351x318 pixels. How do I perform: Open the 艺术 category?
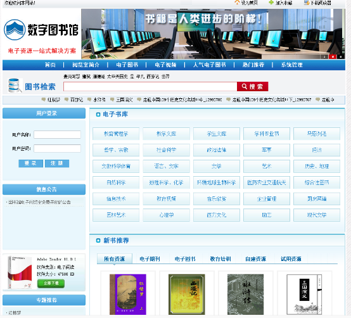(267, 166)
